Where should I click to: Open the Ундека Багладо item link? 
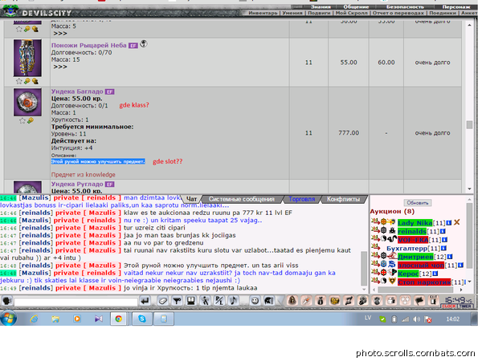click(77, 91)
